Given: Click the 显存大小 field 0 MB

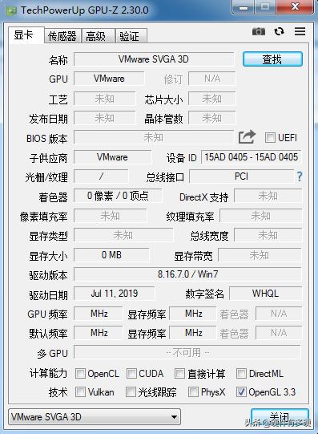Looking at the screenshot, I should click(x=111, y=254).
